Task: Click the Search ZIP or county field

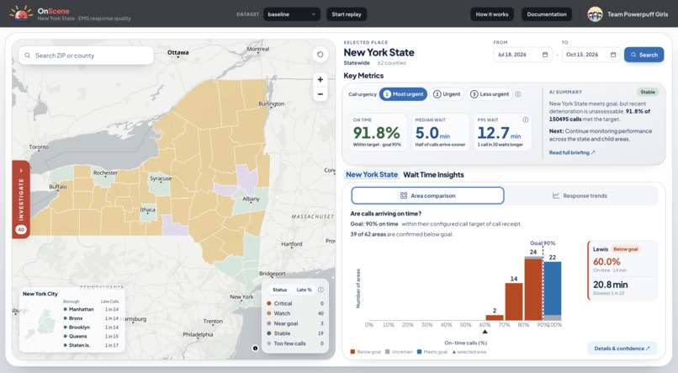Action: click(86, 56)
